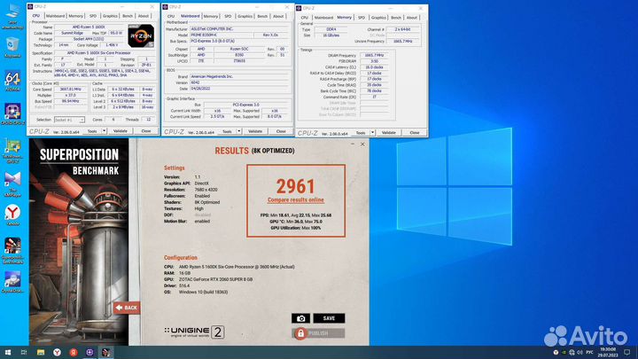Take a screenshot with the camera button
The height and width of the screenshot is (359, 638).
click(x=300, y=318)
